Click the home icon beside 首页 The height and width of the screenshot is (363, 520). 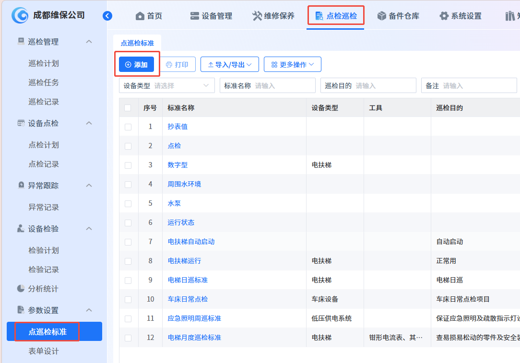[140, 16]
